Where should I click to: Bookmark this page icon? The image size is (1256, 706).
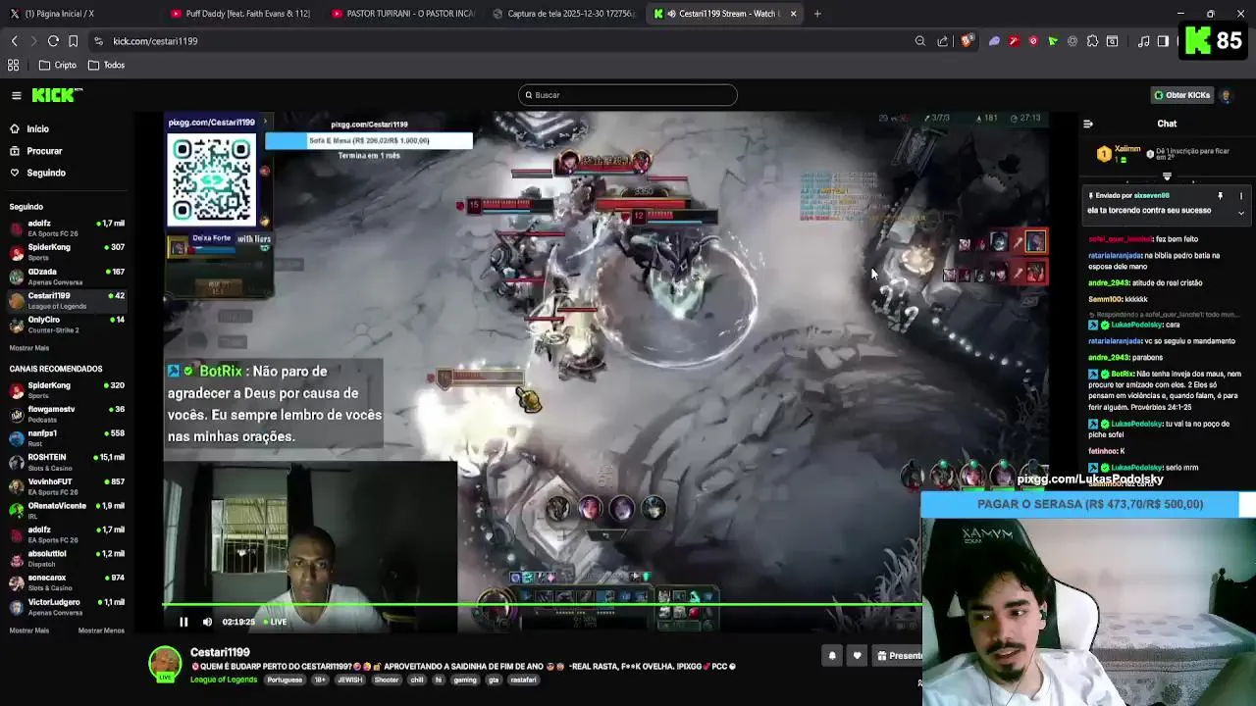point(73,41)
